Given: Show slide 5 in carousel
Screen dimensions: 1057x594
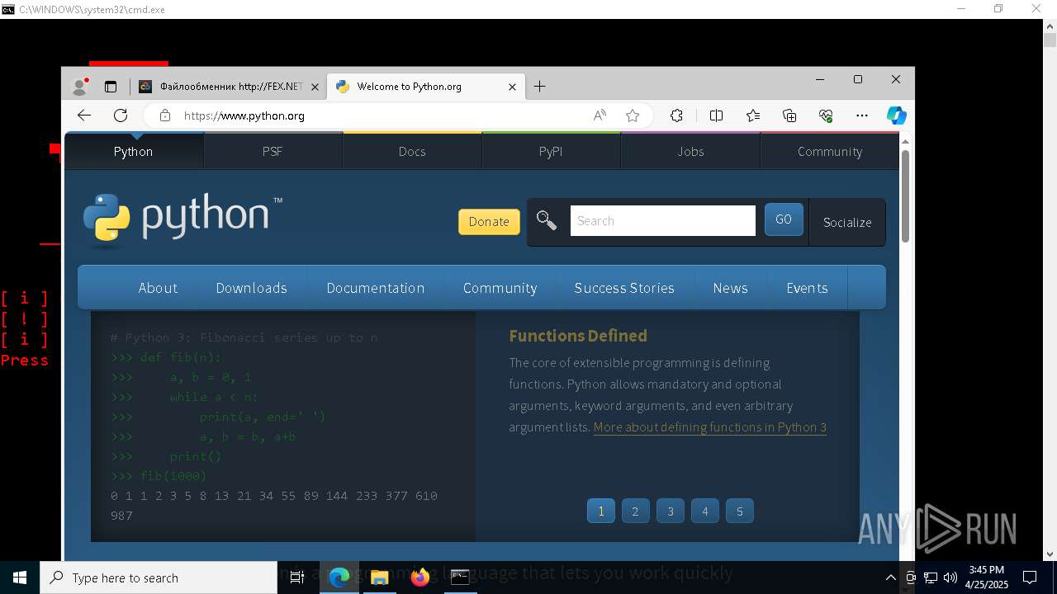Looking at the screenshot, I should [x=739, y=511].
